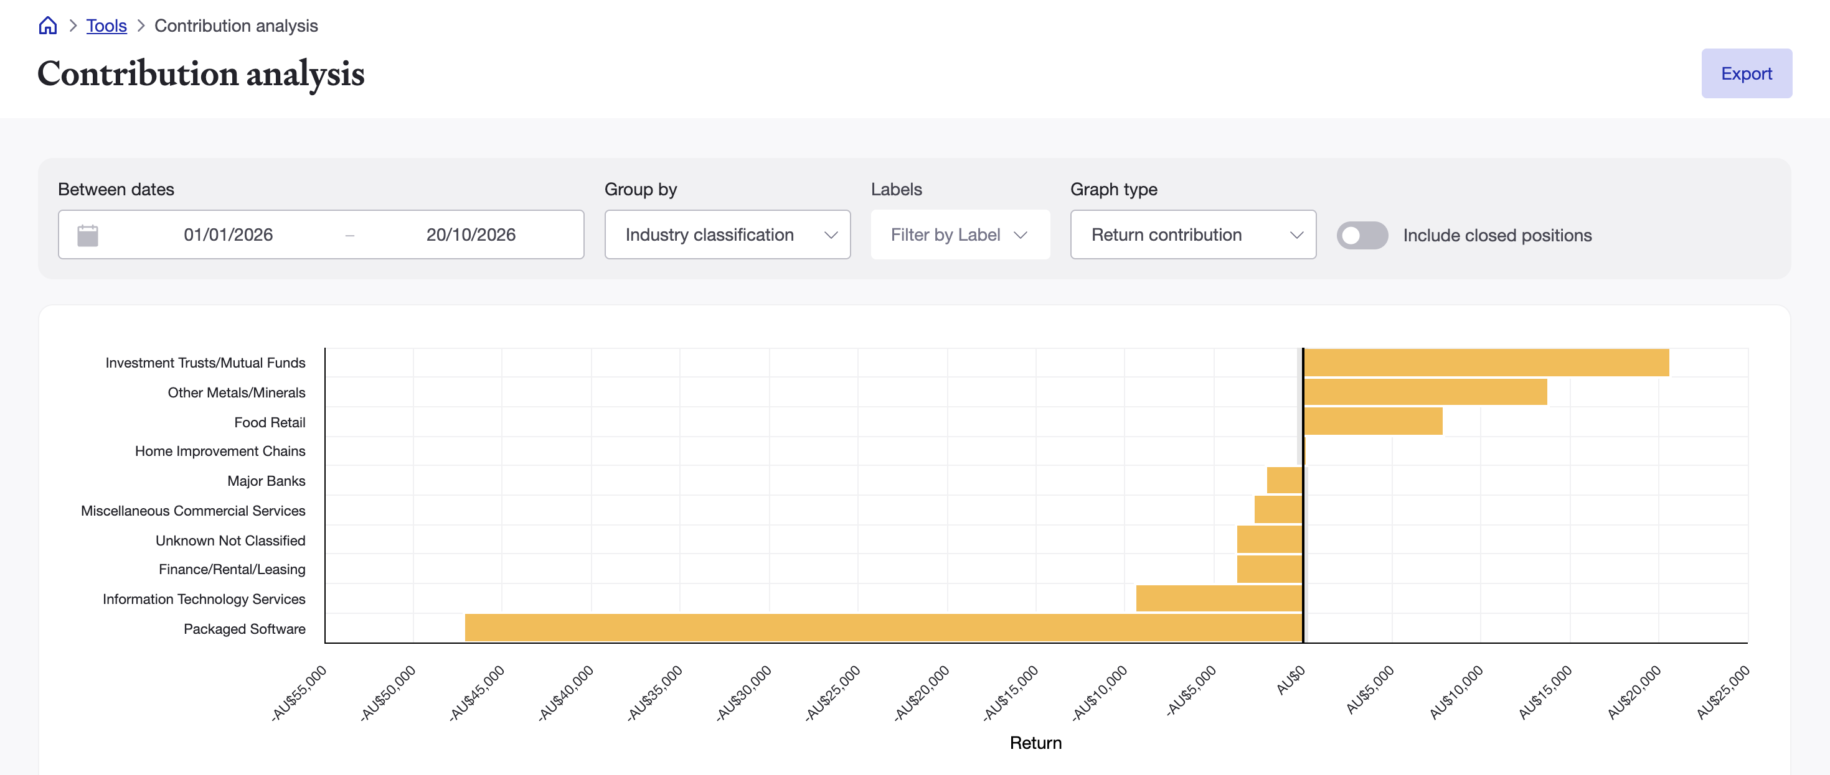The height and width of the screenshot is (775, 1830).
Task: Click the Finance/Rental/Leasing bar
Action: [x=1270, y=568]
